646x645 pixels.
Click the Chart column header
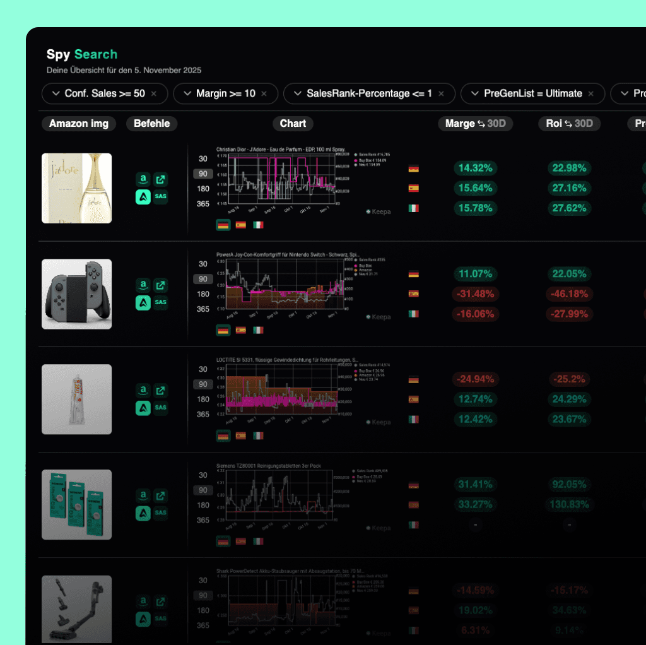pos(293,124)
